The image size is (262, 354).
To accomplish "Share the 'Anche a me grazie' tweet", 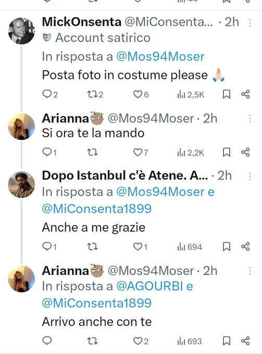I will click(x=245, y=247).
